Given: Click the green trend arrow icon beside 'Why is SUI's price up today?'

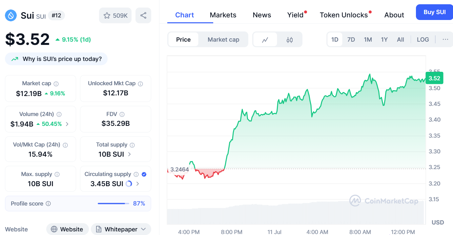Looking at the screenshot, I should (15, 59).
